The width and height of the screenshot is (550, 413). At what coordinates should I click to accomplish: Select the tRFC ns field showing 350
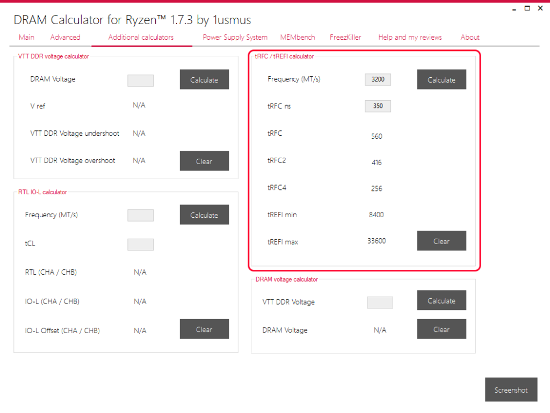click(x=378, y=106)
